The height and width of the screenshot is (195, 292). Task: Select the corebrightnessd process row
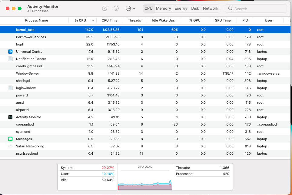pyautogui.click(x=145, y=66)
